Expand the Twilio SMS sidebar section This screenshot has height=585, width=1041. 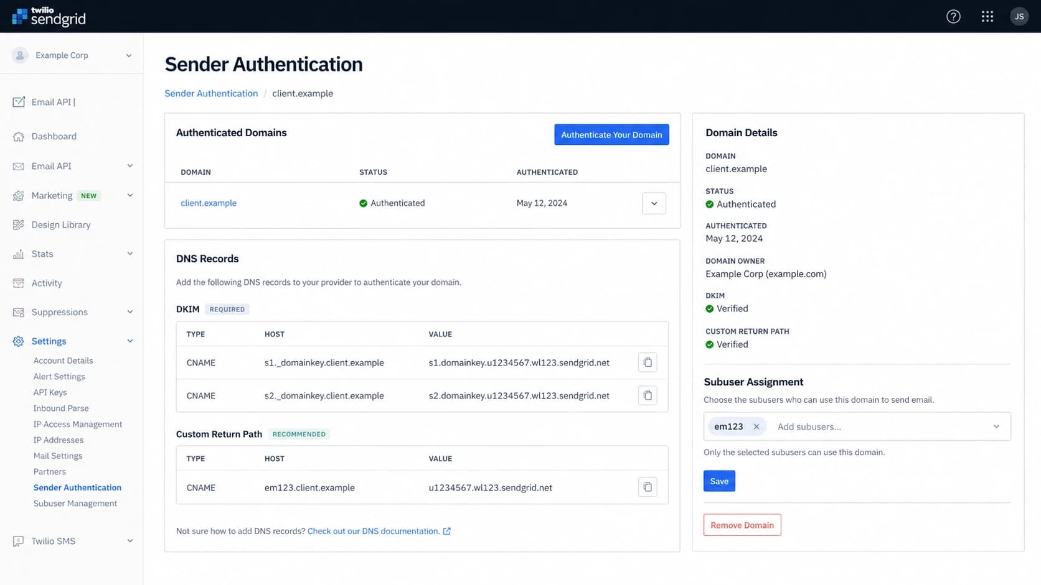tap(130, 541)
